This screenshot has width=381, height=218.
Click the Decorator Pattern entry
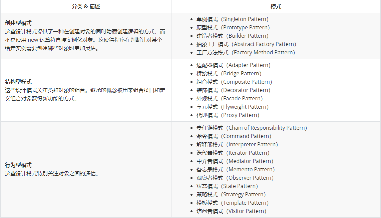[233, 90]
